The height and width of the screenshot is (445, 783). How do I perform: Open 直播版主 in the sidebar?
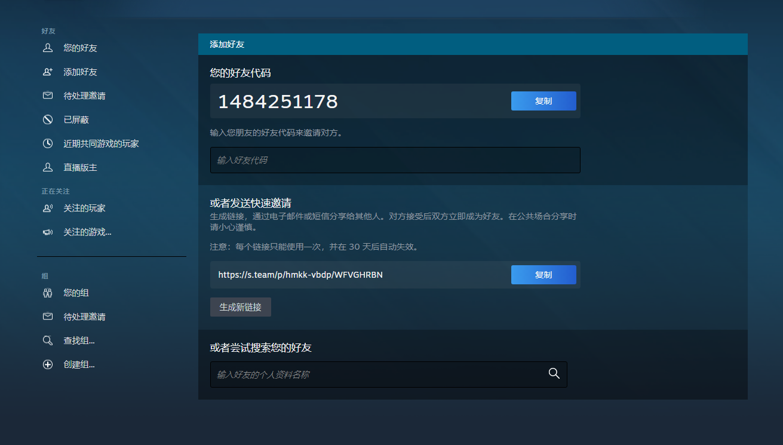(81, 167)
